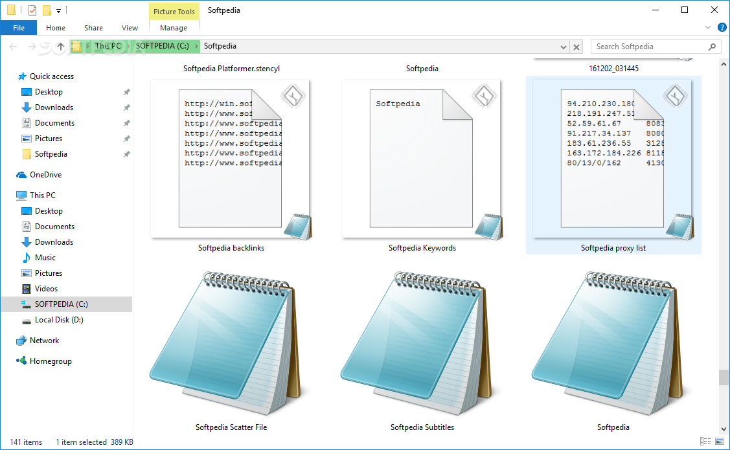Expand the ribbon with the chevron
Viewport: 730px width, 450px height.
[707, 27]
